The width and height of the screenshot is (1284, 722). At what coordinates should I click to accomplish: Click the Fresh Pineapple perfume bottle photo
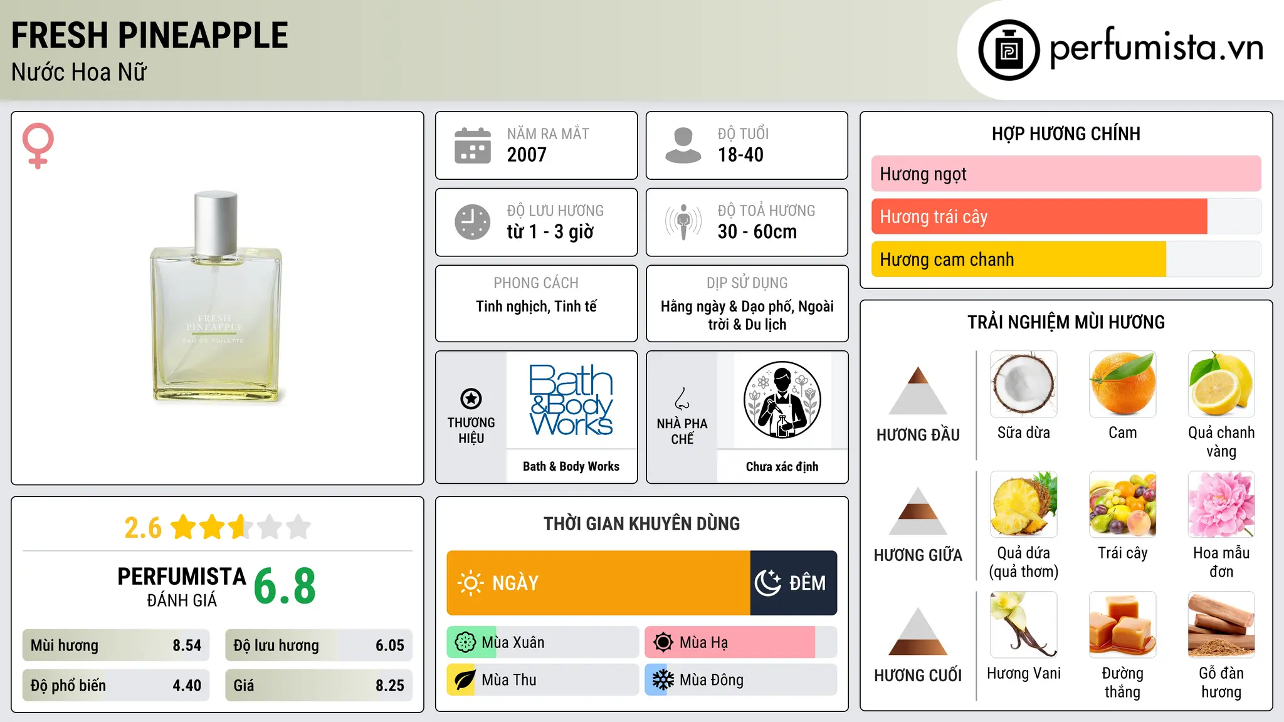216,296
